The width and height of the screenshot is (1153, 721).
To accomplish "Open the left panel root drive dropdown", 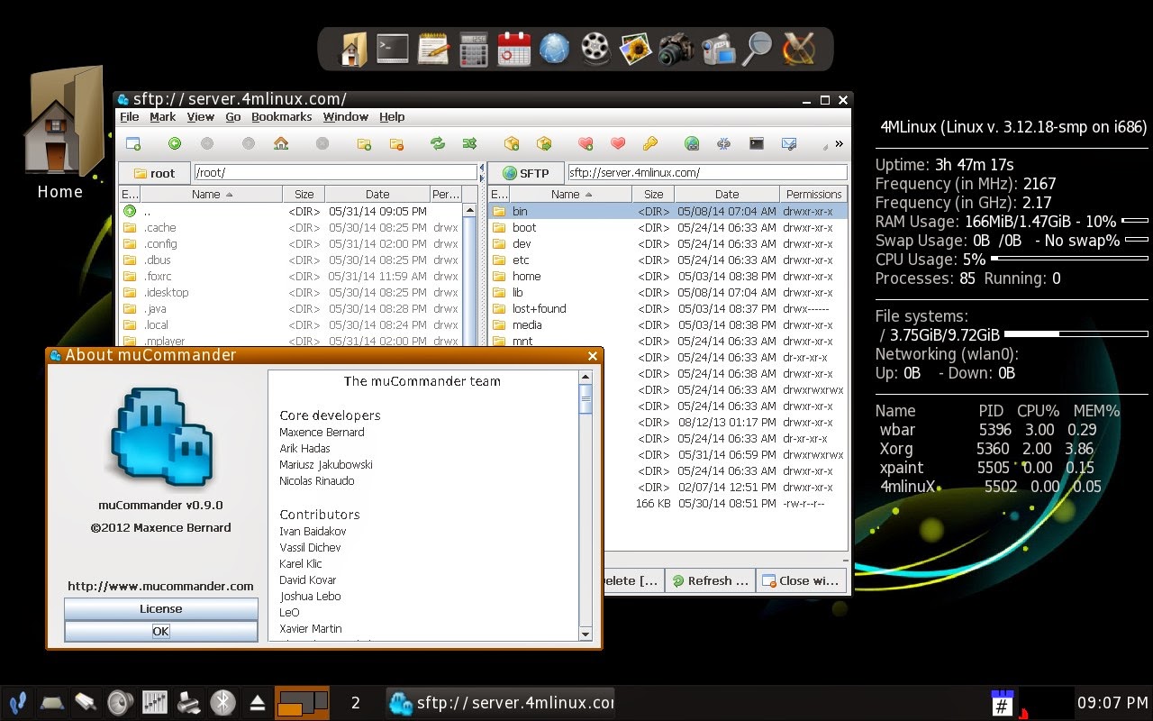I will click(x=154, y=173).
